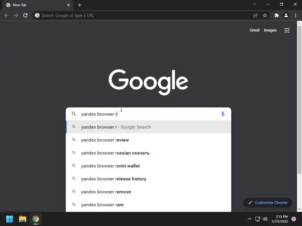Bookmark this tab with the star icon

tap(265, 15)
